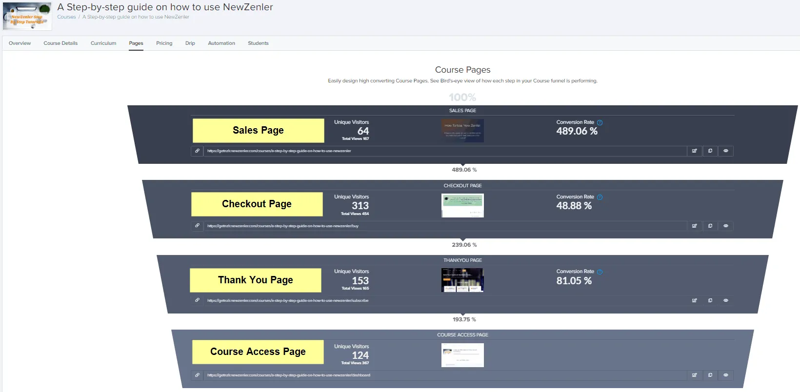800x392 pixels.
Task: Click Sales Page Conversion Rate help icon
Action: 600,122
